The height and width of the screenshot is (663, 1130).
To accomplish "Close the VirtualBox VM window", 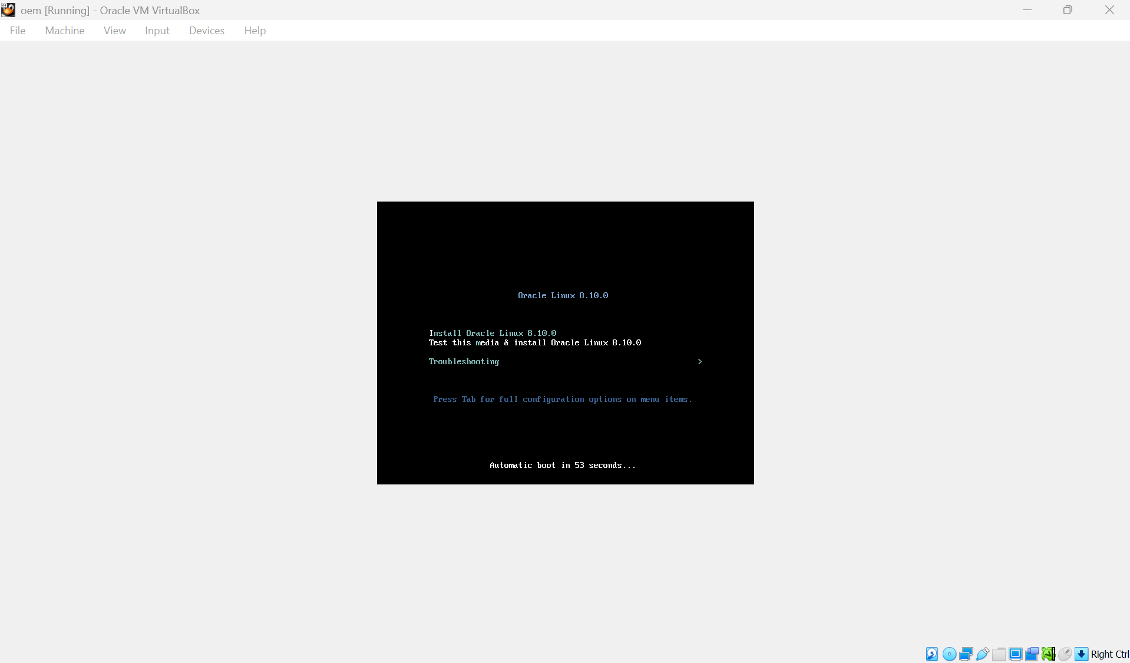I will (1109, 10).
